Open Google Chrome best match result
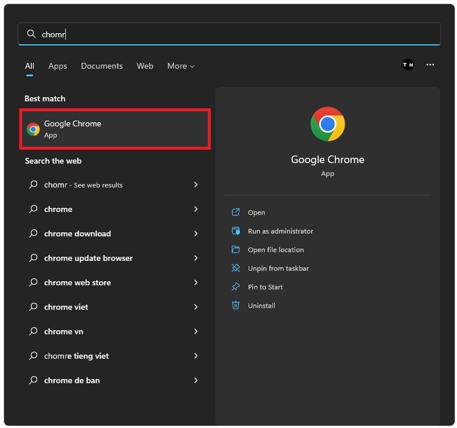Screen dimensions: 457x428 click(x=115, y=129)
